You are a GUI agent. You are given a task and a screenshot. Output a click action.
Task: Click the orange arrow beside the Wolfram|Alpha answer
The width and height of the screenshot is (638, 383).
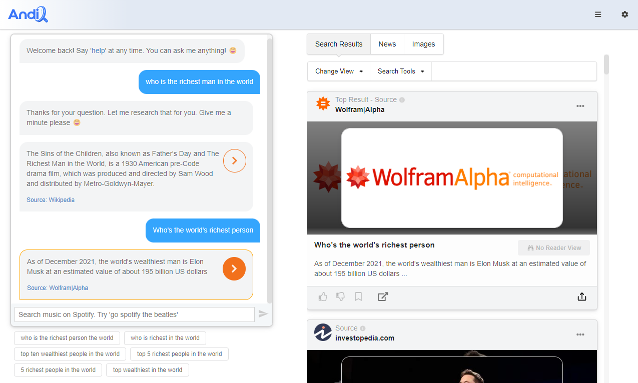coord(234,268)
